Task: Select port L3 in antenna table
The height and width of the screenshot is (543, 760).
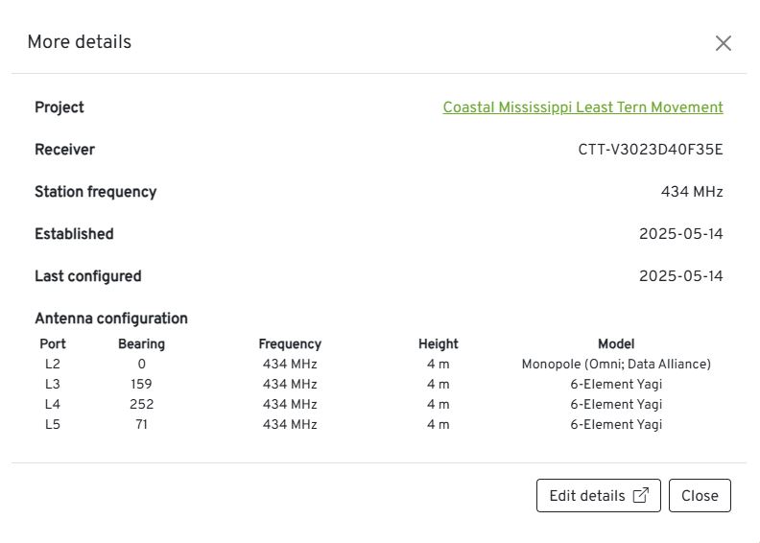Action: (53, 385)
